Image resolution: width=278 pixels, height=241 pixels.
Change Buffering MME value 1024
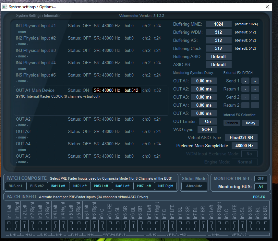(218, 24)
